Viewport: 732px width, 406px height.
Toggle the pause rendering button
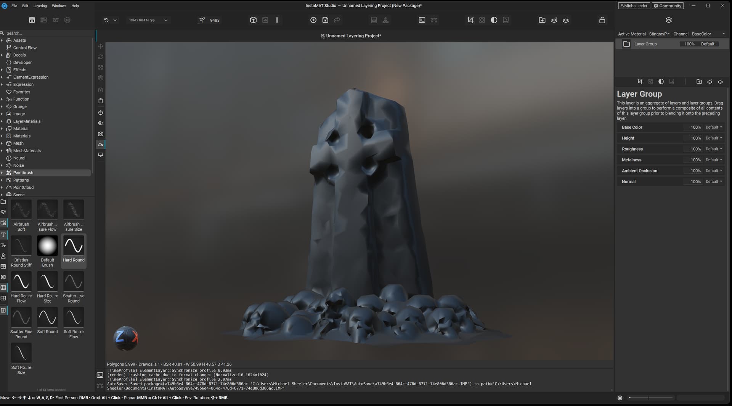(x=277, y=20)
